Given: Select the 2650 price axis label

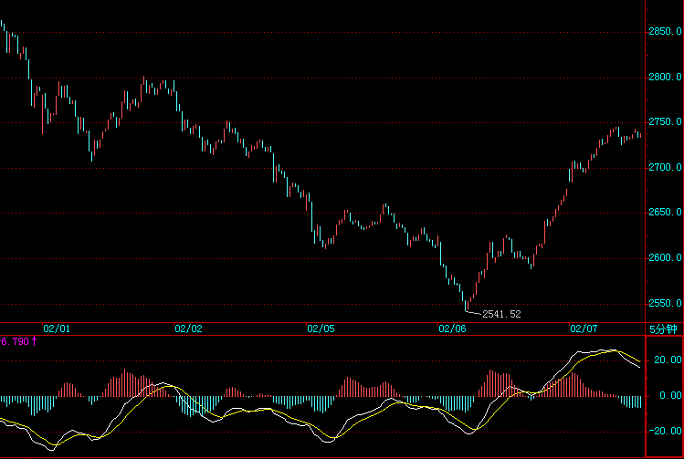Looking at the screenshot, I should point(666,214).
